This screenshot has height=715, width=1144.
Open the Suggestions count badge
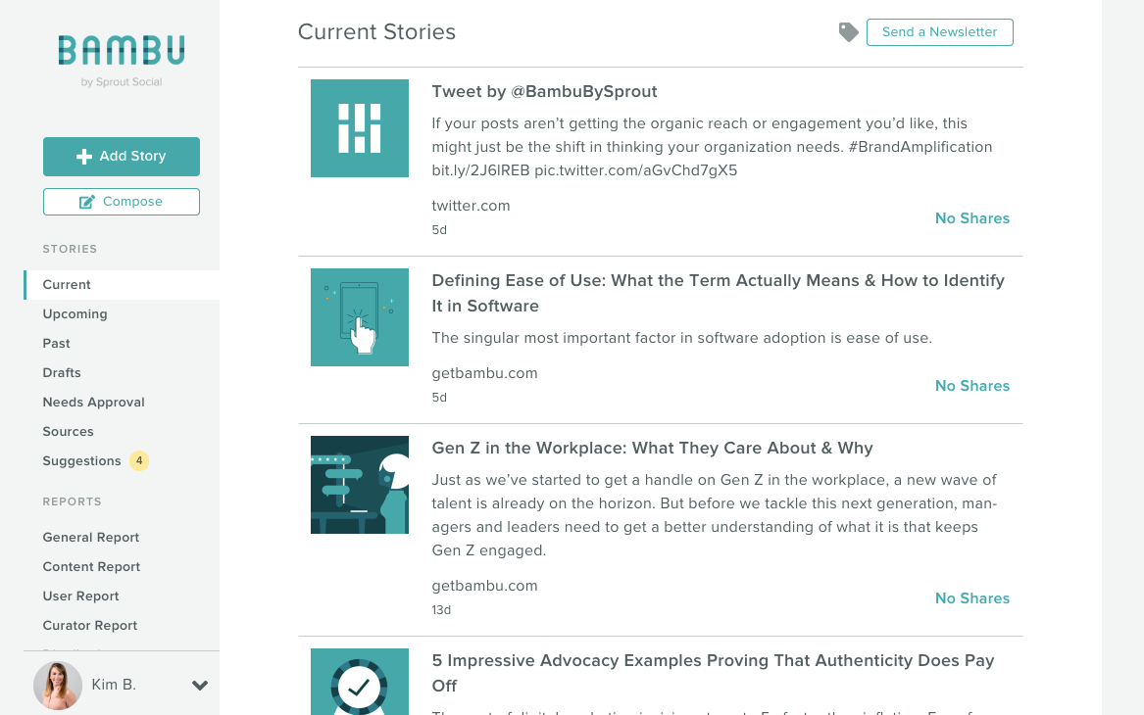(x=138, y=460)
